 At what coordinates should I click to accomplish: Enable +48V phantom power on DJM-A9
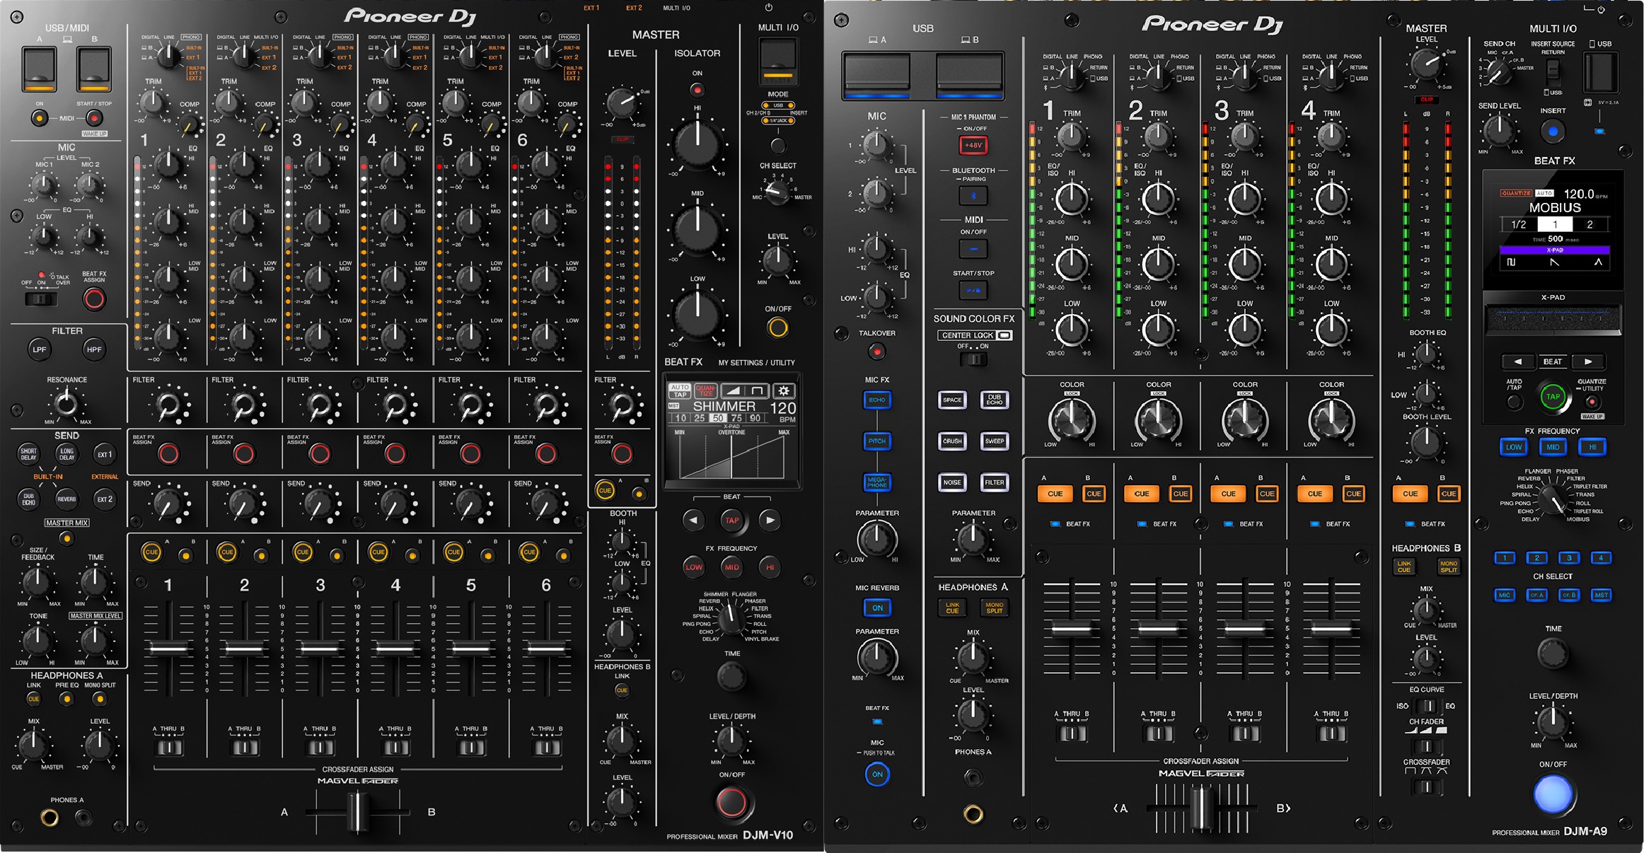(973, 145)
